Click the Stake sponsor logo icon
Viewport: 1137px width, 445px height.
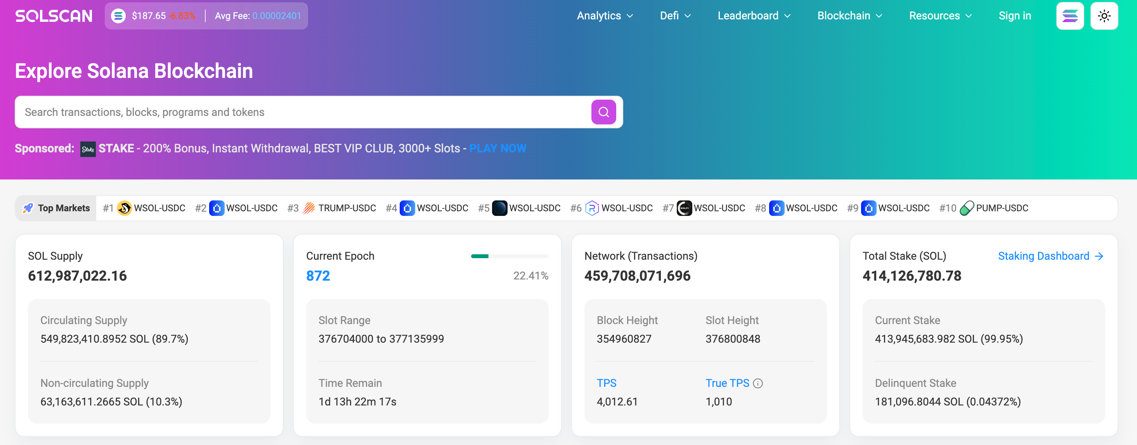click(x=88, y=148)
